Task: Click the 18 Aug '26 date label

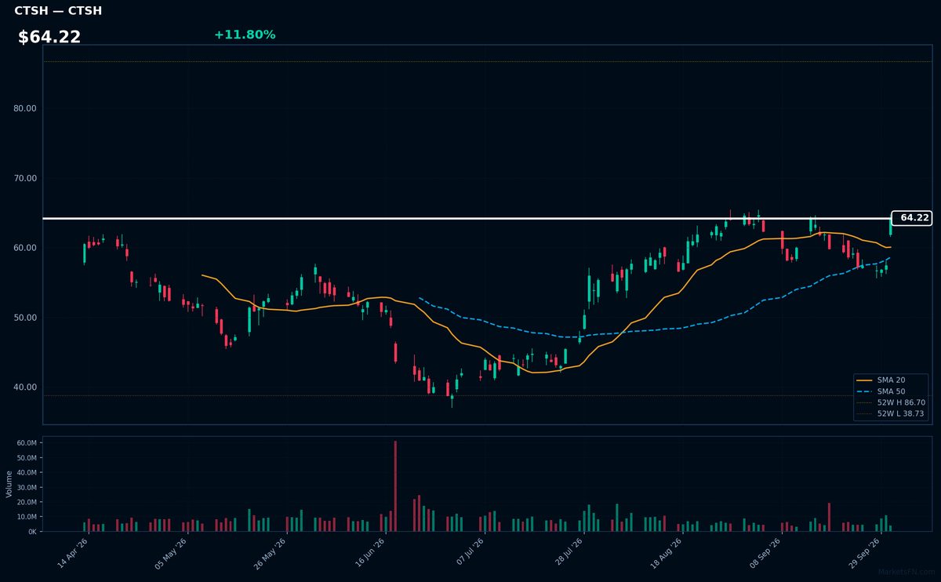Action: tap(667, 553)
